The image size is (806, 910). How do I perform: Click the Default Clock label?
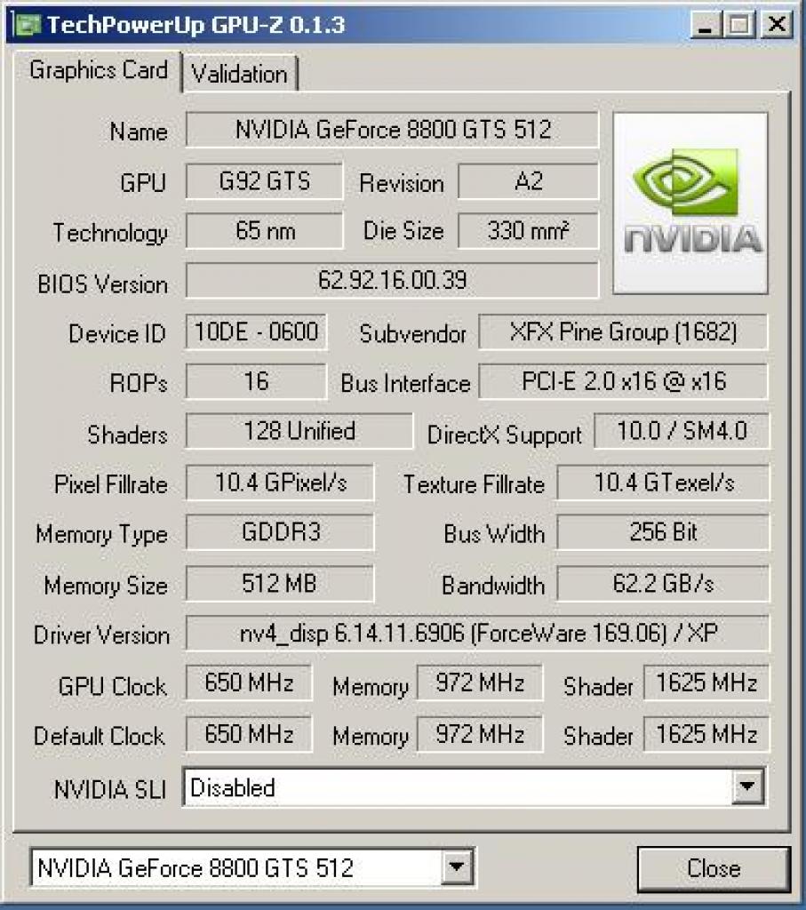100,736
